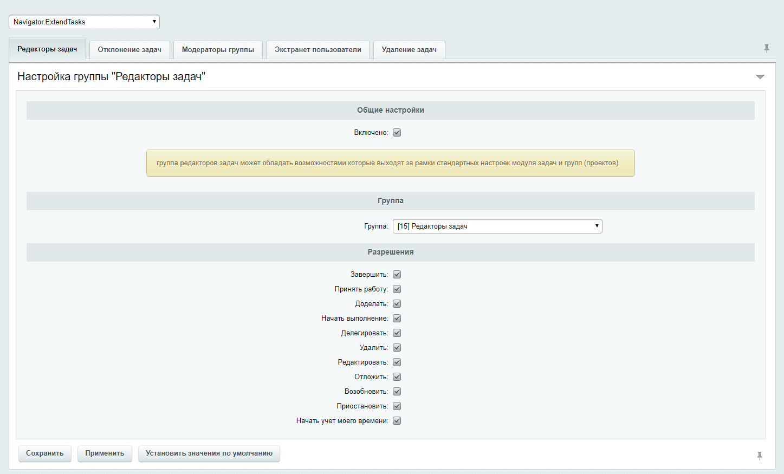The width and height of the screenshot is (784, 474).
Task: Toggle the Начать выполнение checkbox
Action: point(397,319)
